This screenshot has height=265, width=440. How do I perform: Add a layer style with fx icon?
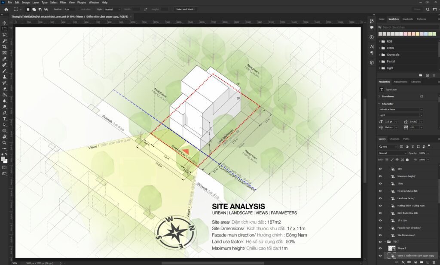click(x=403, y=262)
